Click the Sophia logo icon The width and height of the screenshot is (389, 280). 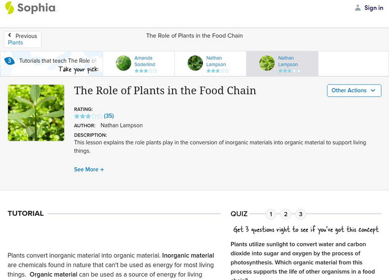(x=10, y=8)
